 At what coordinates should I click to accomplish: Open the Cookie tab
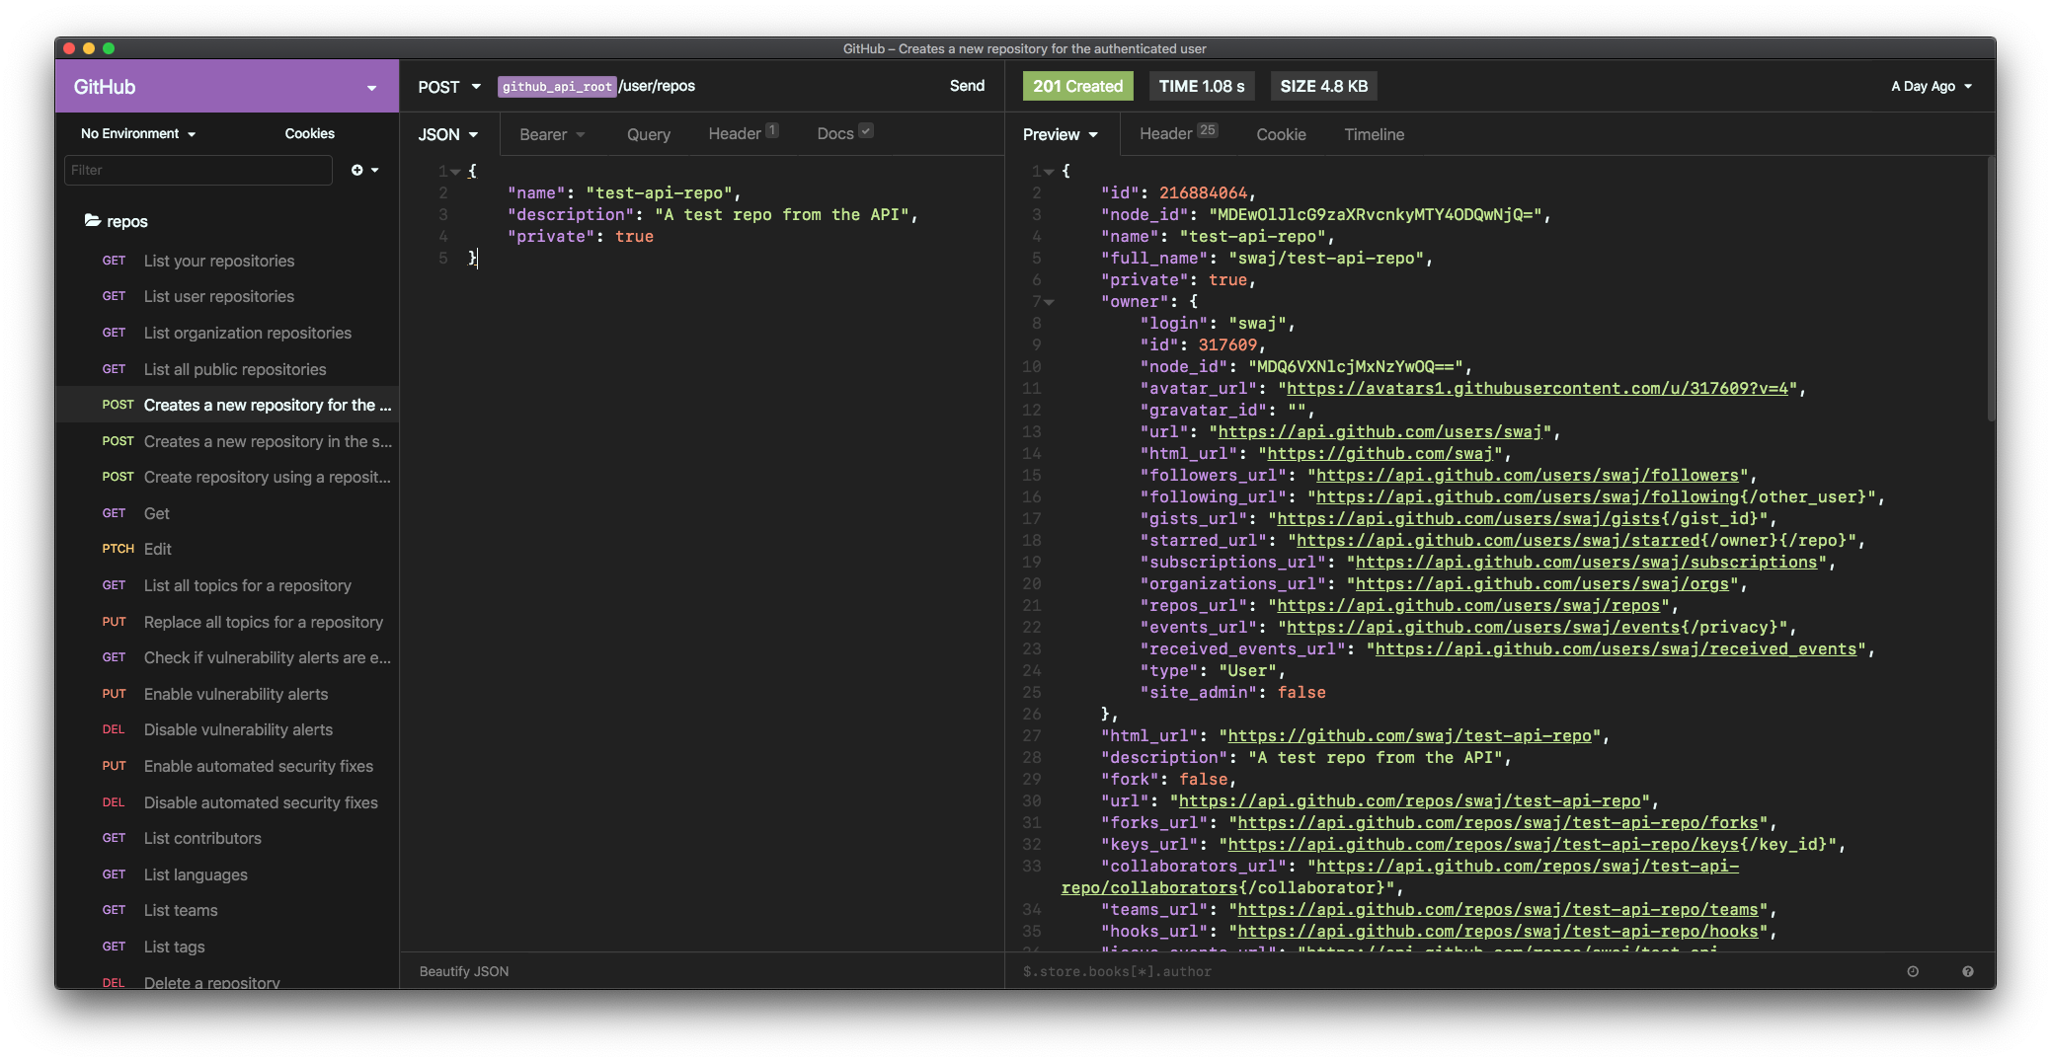(x=1281, y=134)
